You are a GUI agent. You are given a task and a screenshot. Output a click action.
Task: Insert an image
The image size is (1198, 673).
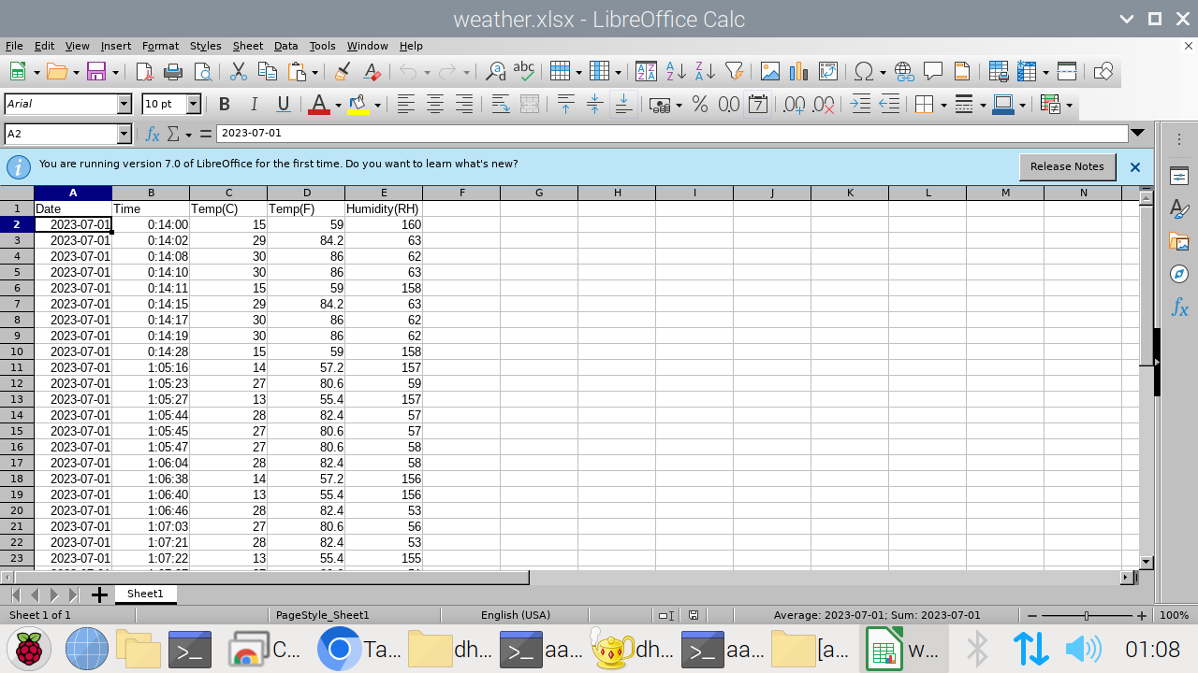tap(770, 72)
